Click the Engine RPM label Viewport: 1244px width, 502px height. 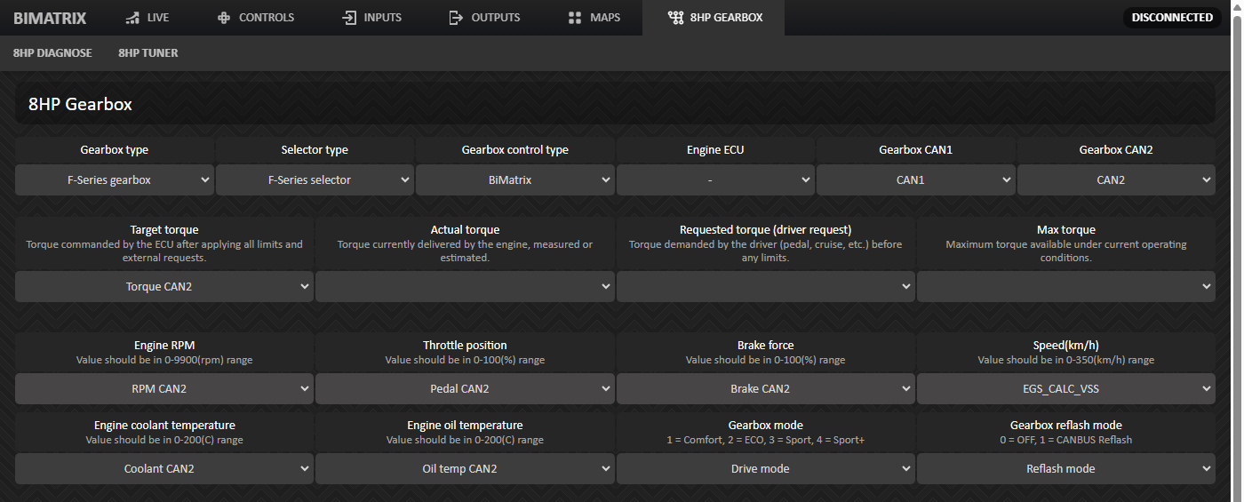point(164,346)
